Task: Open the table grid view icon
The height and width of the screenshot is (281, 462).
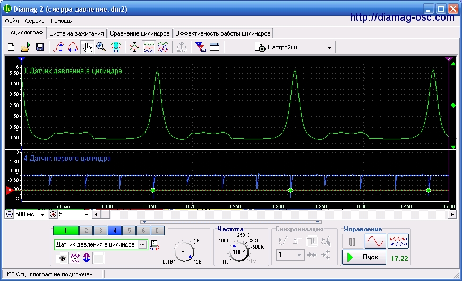Action: pyautogui.click(x=215, y=48)
